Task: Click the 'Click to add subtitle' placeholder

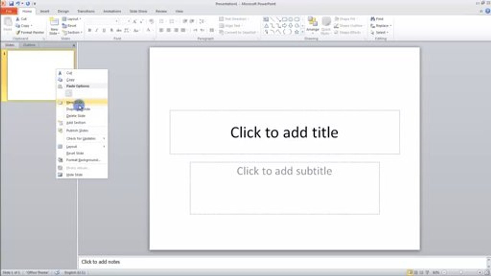Action: [285, 188]
